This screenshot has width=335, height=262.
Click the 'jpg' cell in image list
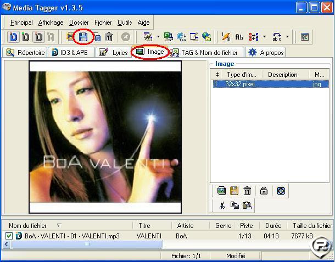click(x=317, y=84)
